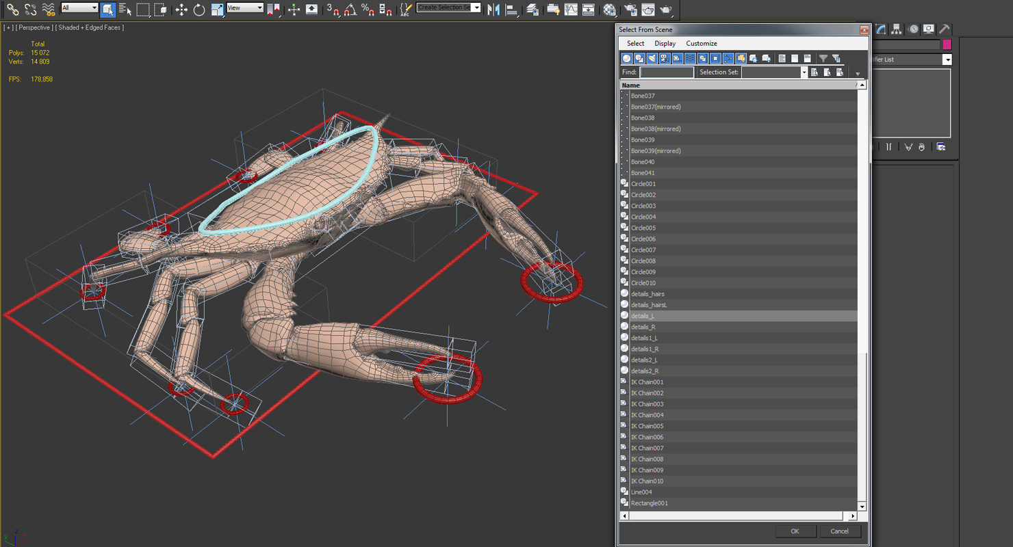Expand the dialog toolbar options arrow
1013x547 pixels.
(x=858, y=73)
